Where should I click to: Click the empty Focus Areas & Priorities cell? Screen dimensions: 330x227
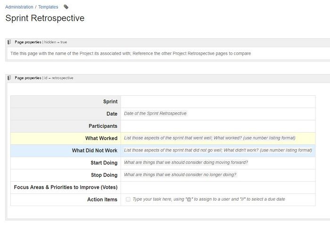pos(218,187)
